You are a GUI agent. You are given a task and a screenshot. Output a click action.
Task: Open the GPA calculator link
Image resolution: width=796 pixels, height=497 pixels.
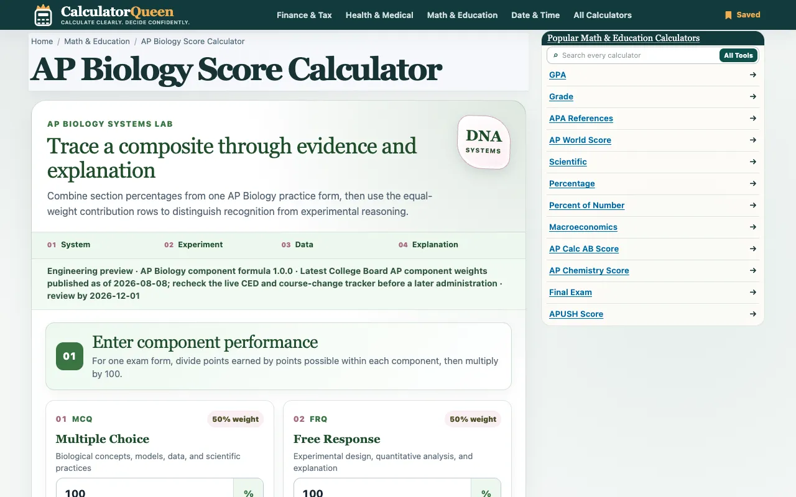(558, 75)
